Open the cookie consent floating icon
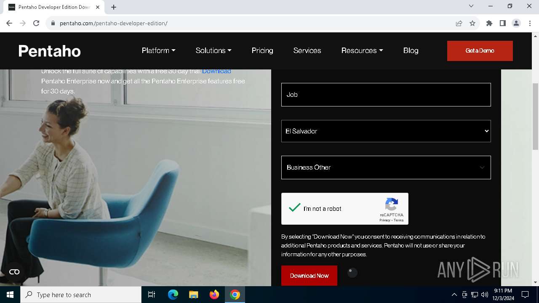 click(x=14, y=272)
